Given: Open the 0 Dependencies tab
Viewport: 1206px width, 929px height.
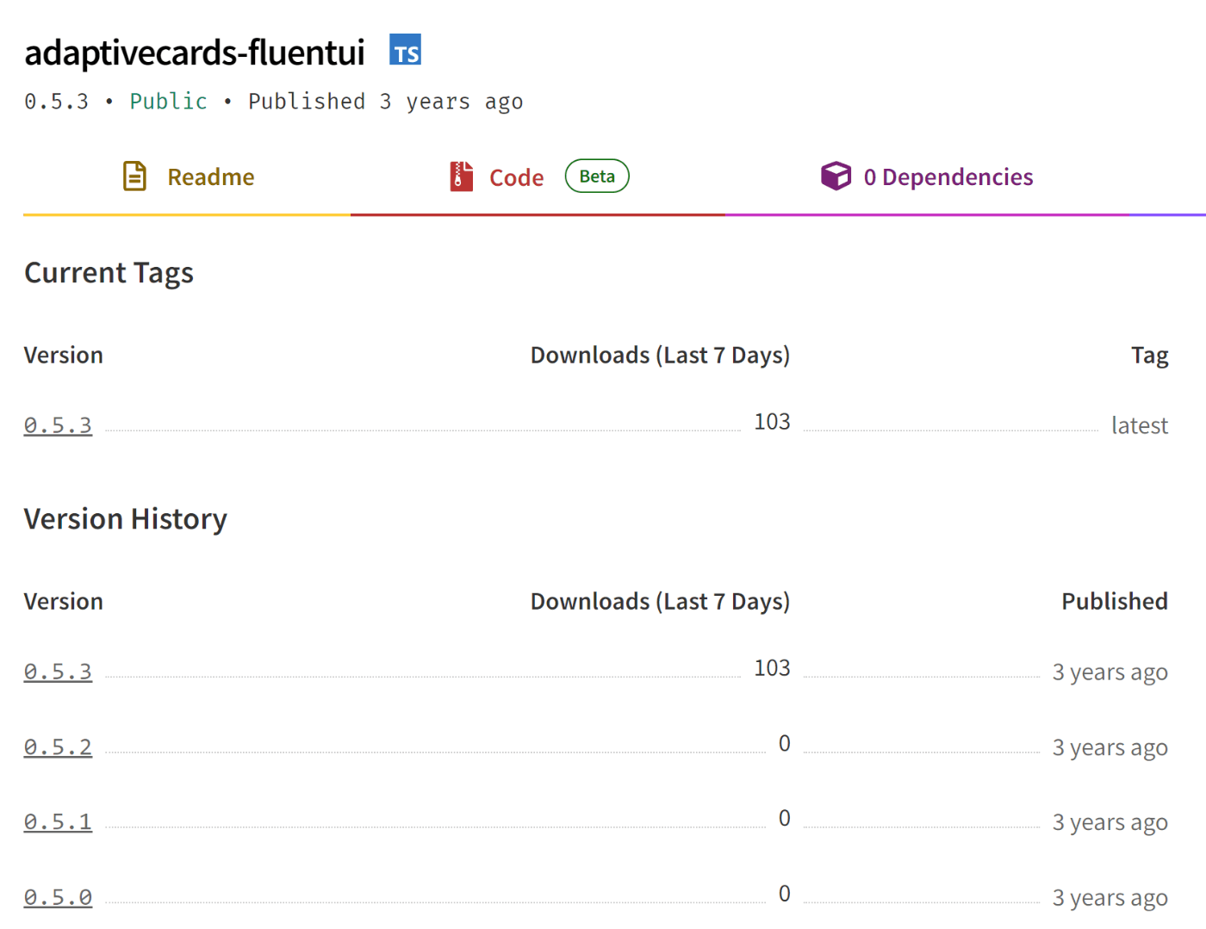Looking at the screenshot, I should point(948,177).
